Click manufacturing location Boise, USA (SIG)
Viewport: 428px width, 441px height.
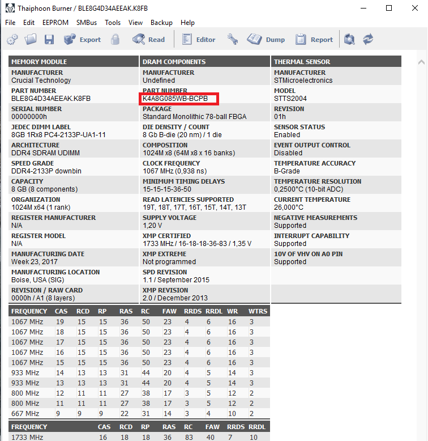37,280
